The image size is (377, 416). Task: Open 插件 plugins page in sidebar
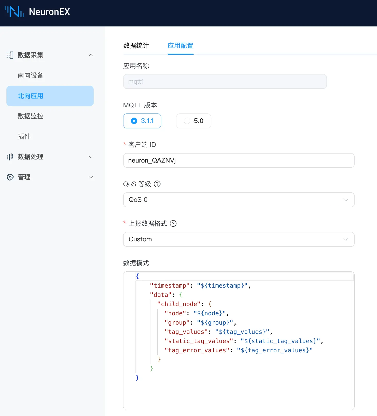[x=24, y=137]
